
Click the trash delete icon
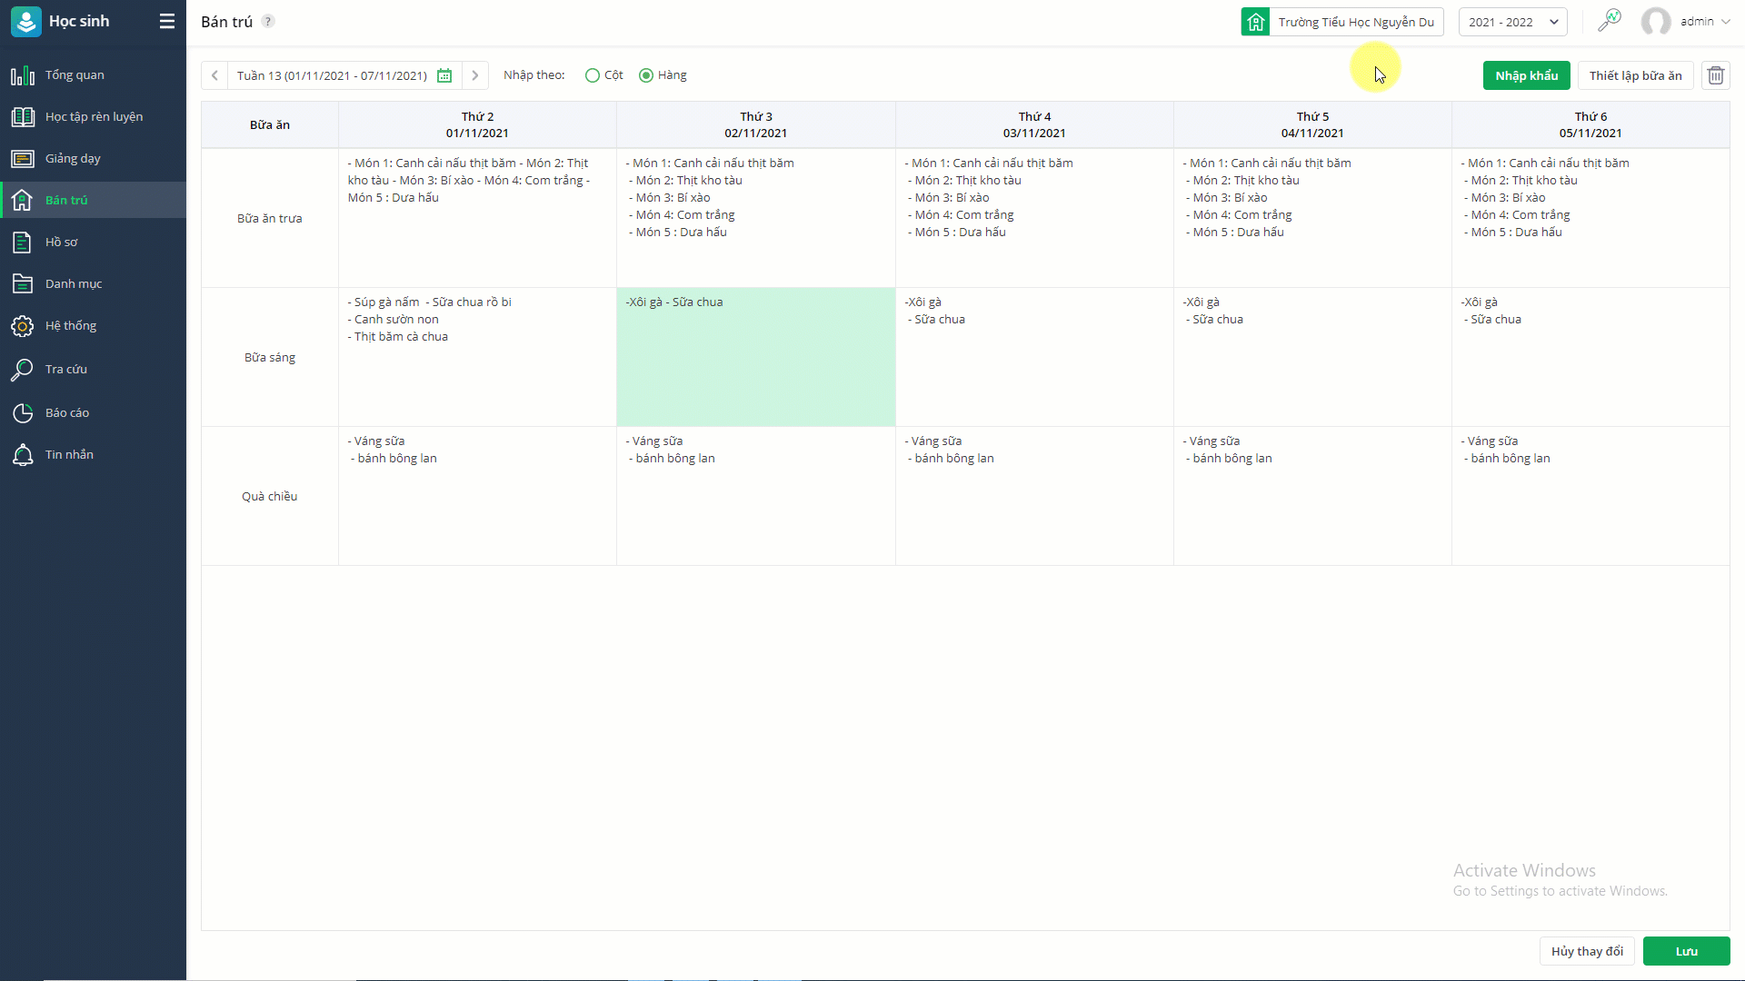click(x=1715, y=75)
